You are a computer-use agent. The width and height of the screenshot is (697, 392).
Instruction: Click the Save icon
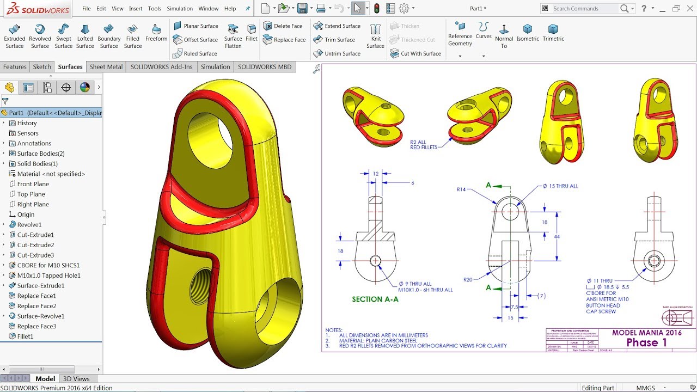coord(302,8)
